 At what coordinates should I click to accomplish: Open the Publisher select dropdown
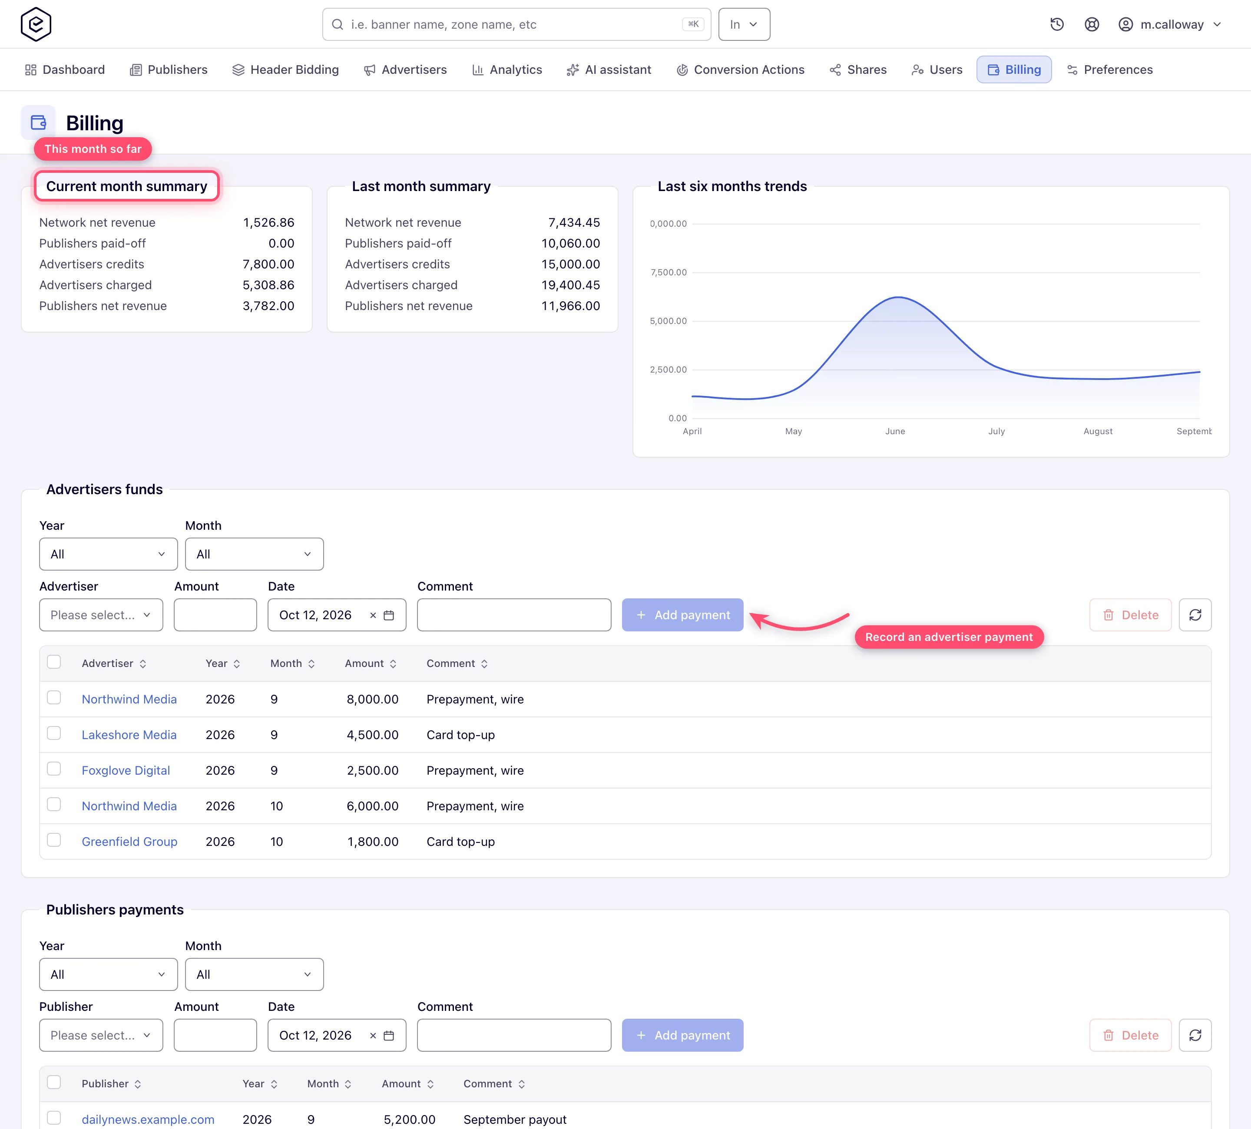100,1035
